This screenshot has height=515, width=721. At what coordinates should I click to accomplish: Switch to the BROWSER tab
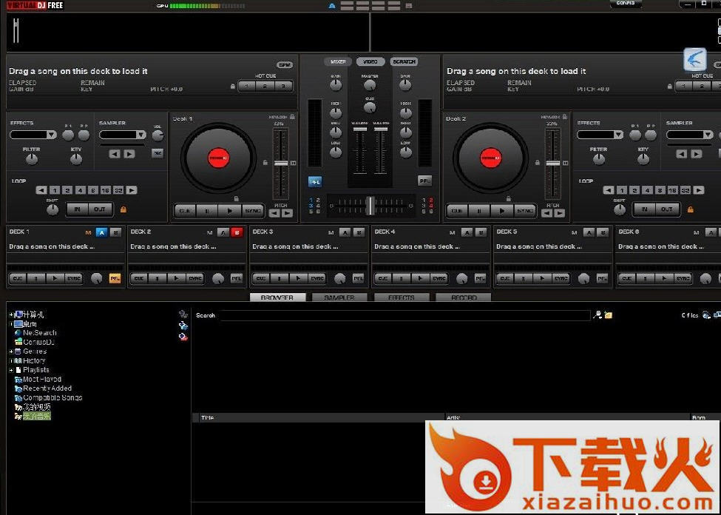click(278, 297)
